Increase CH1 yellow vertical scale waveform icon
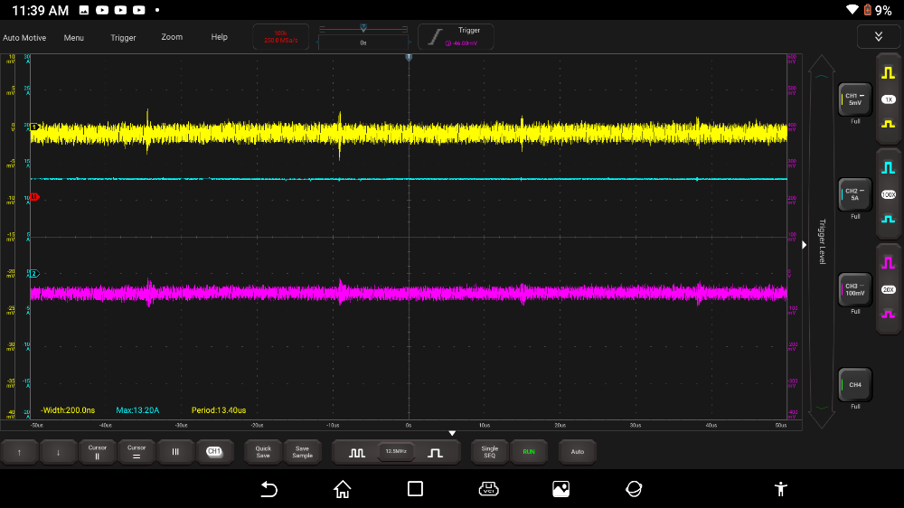This screenshot has height=508, width=904. click(x=889, y=74)
